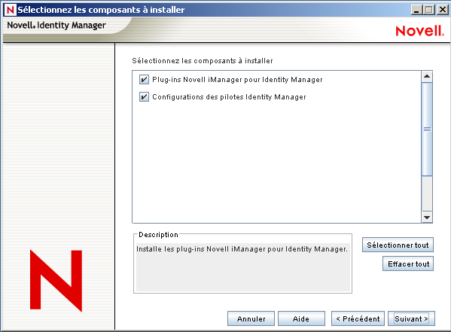451x332 pixels.
Task: Click the Novell N icon in title bar
Action: point(10,10)
